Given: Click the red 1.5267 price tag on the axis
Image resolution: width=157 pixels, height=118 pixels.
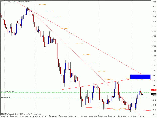Looking at the screenshot, I should tap(154, 90).
